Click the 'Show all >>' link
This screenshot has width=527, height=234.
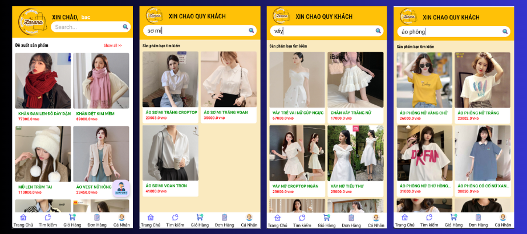(112, 45)
